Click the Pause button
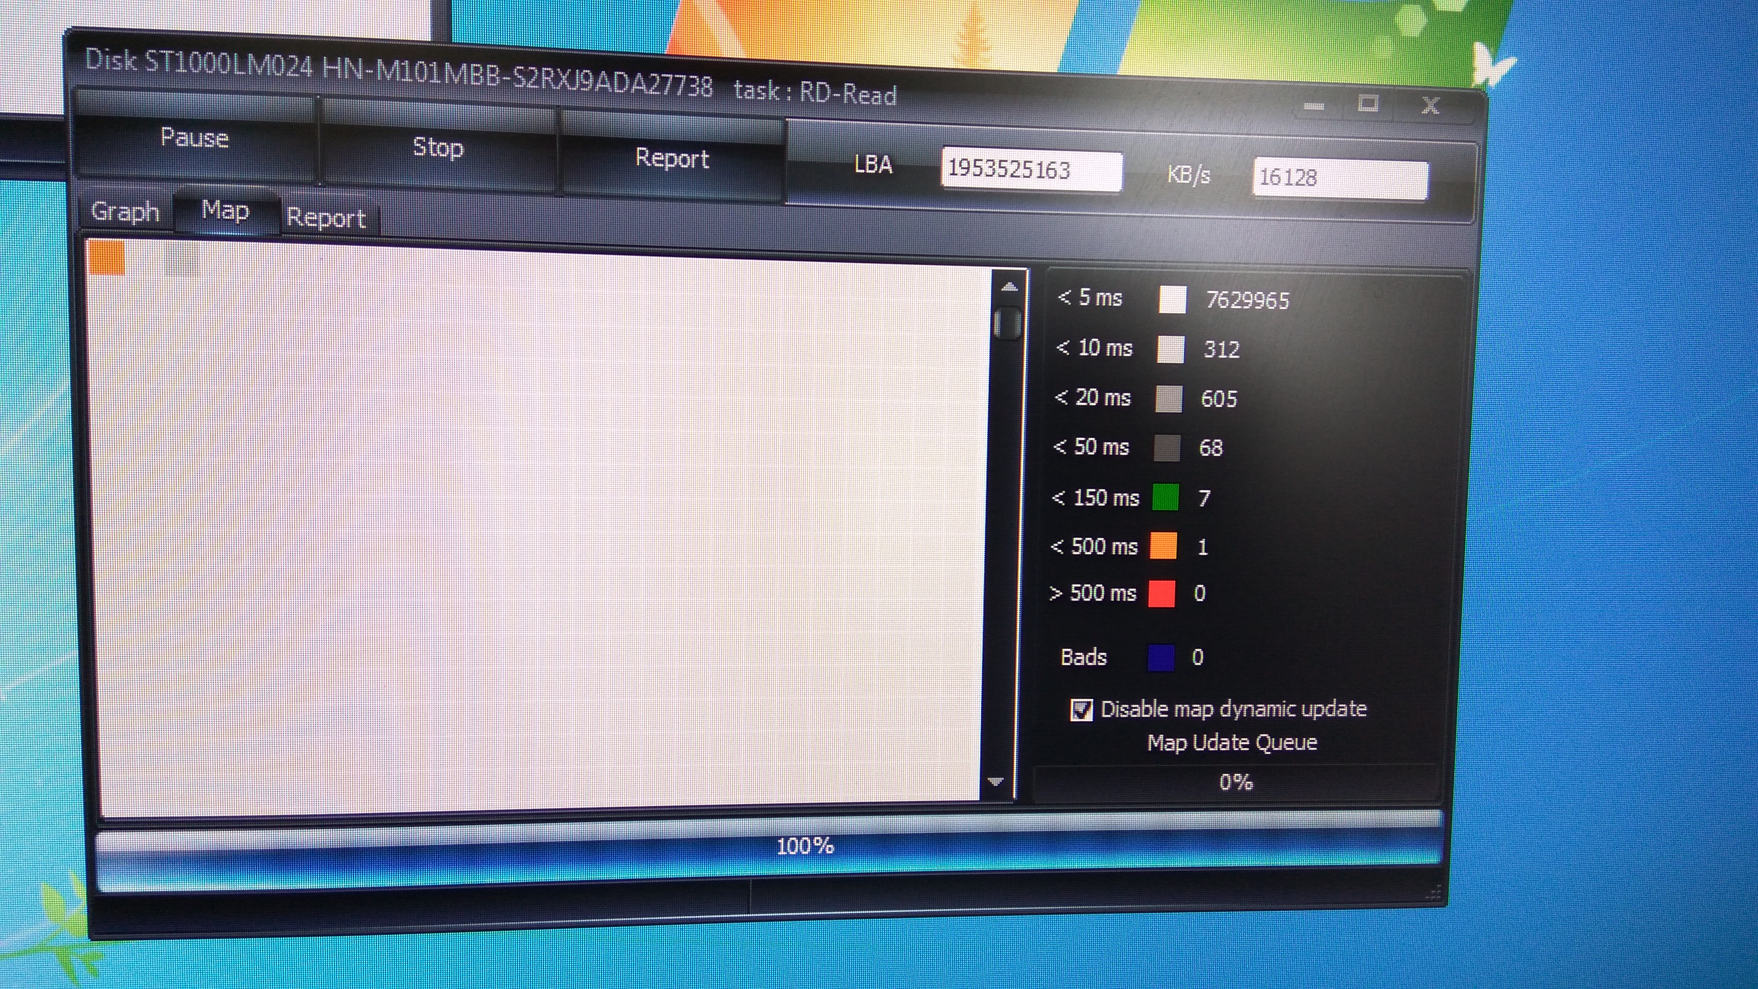Image resolution: width=1758 pixels, height=989 pixels. 195,139
